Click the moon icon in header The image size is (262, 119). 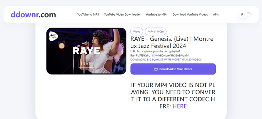(243, 15)
